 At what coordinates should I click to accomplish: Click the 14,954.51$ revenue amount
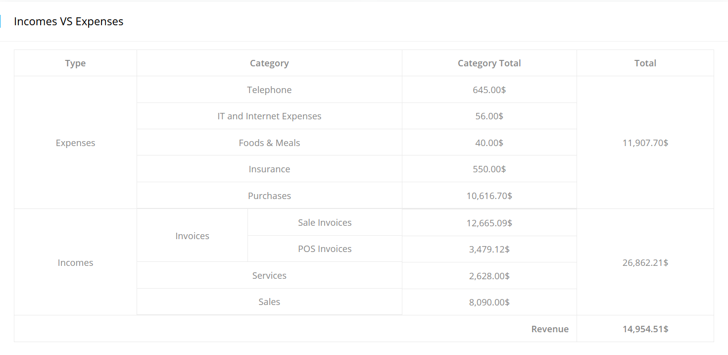[645, 329]
